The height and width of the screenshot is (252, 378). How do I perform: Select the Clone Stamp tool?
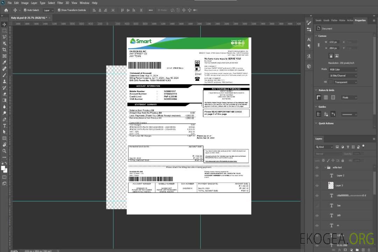pyautogui.click(x=4, y=81)
